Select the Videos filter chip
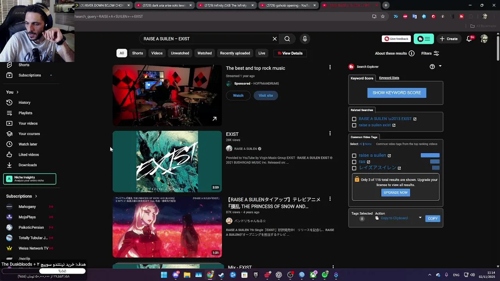Screen dimensions: 500x281 tap(157, 53)
